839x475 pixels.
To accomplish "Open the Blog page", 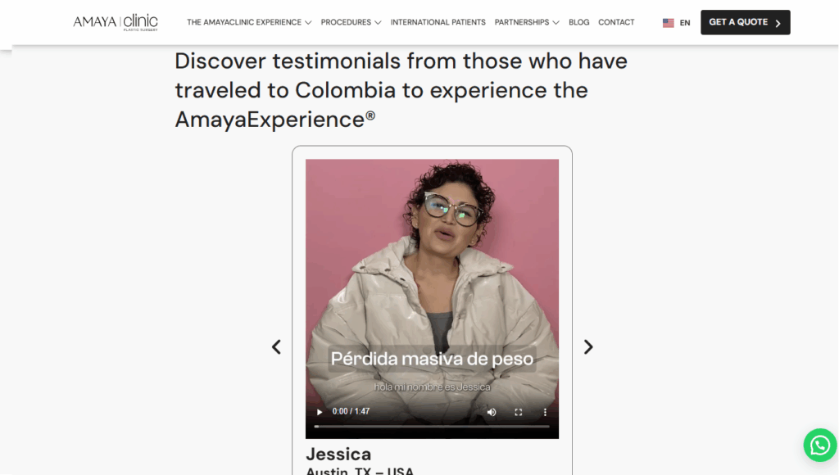I will [579, 22].
